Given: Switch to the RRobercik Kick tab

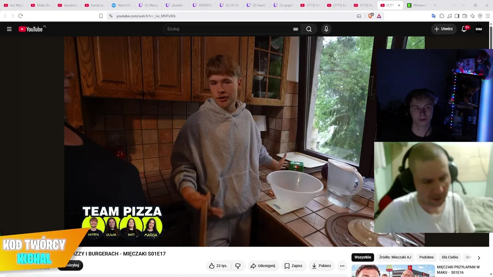Looking at the screenshot, I should pos(418,5).
